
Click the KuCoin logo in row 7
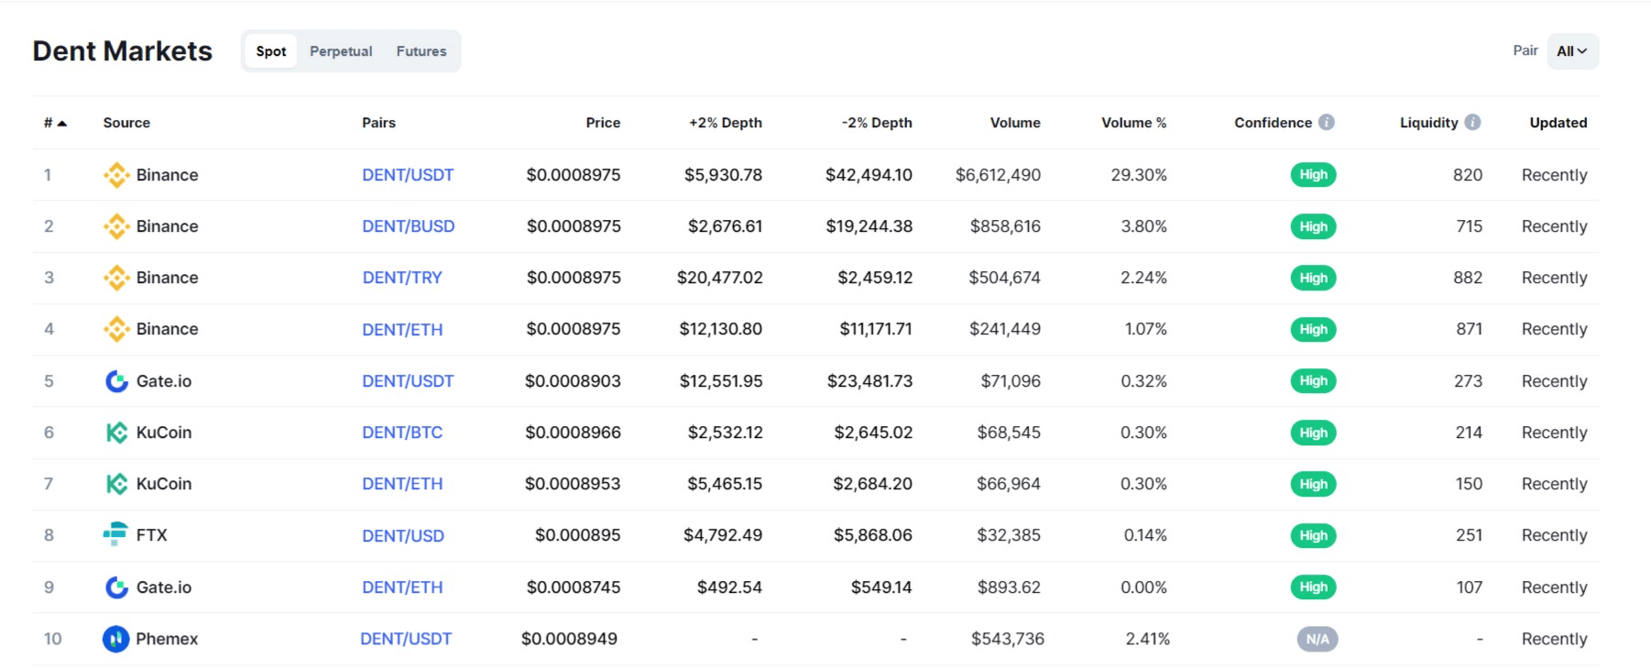click(x=116, y=484)
